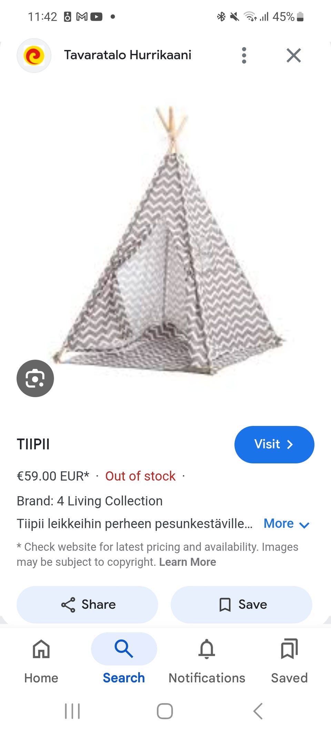Screen dimensions: 331x736
Task: Open the Tavaratalo Hurrikaani logo
Action: (x=34, y=56)
